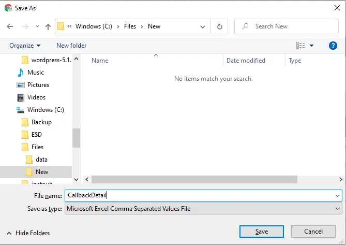Go back with the left arrow
346x245 pixels.
pyautogui.click(x=10, y=26)
